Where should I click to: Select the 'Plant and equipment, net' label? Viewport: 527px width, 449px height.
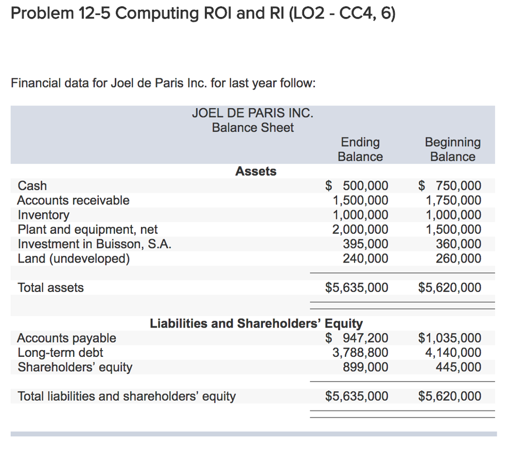[87, 229]
